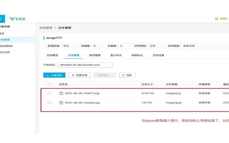This screenshot has height=143, width=229.
Task: Open 跨区域同步 in the sidebar
Action: click(6, 46)
